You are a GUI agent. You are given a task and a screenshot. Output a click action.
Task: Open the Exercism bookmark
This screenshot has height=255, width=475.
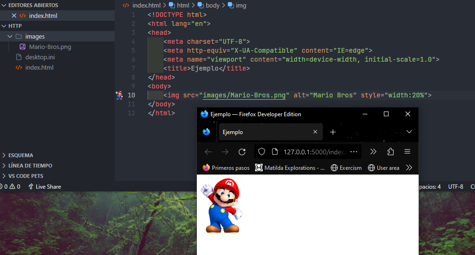tap(346, 167)
